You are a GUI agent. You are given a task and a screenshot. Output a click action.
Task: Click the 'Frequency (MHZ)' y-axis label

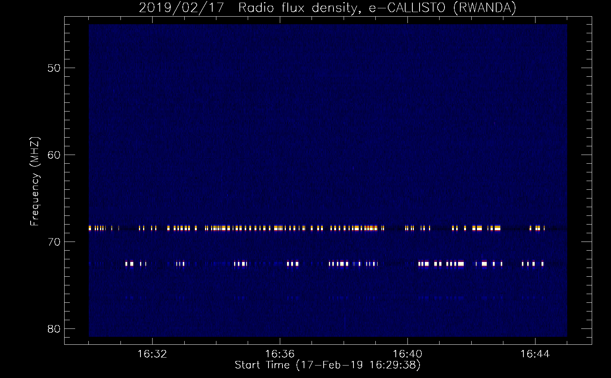click(34, 181)
